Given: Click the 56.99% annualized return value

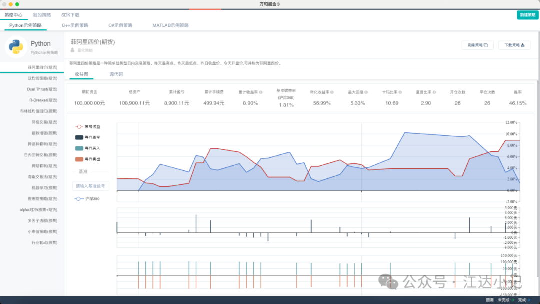Looking at the screenshot, I should coord(322,103).
